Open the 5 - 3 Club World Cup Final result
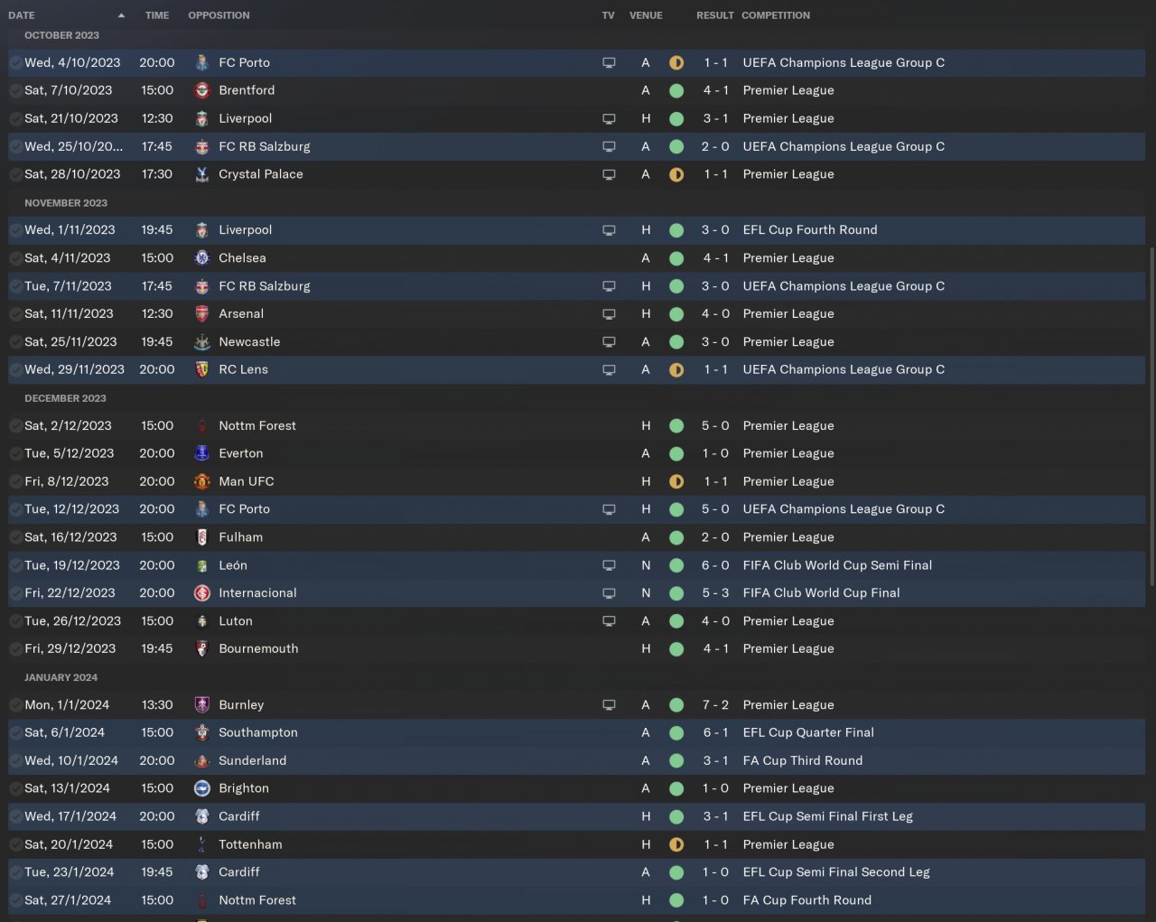The width and height of the screenshot is (1156, 922). coord(715,593)
